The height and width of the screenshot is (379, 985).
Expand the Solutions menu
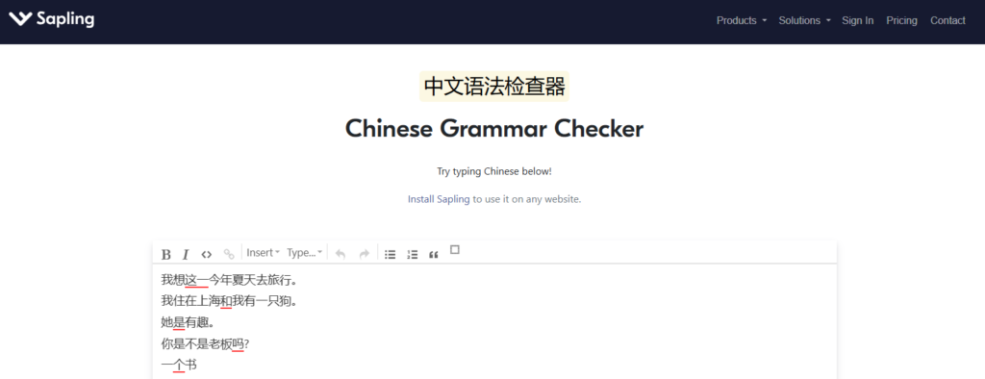805,21
